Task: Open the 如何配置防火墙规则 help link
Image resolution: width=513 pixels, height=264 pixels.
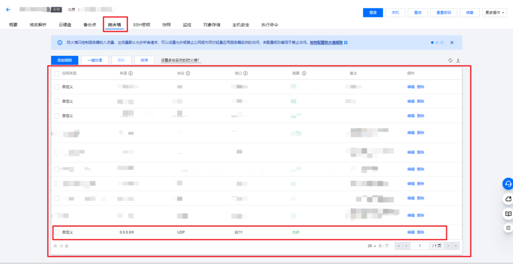Action: click(x=326, y=43)
